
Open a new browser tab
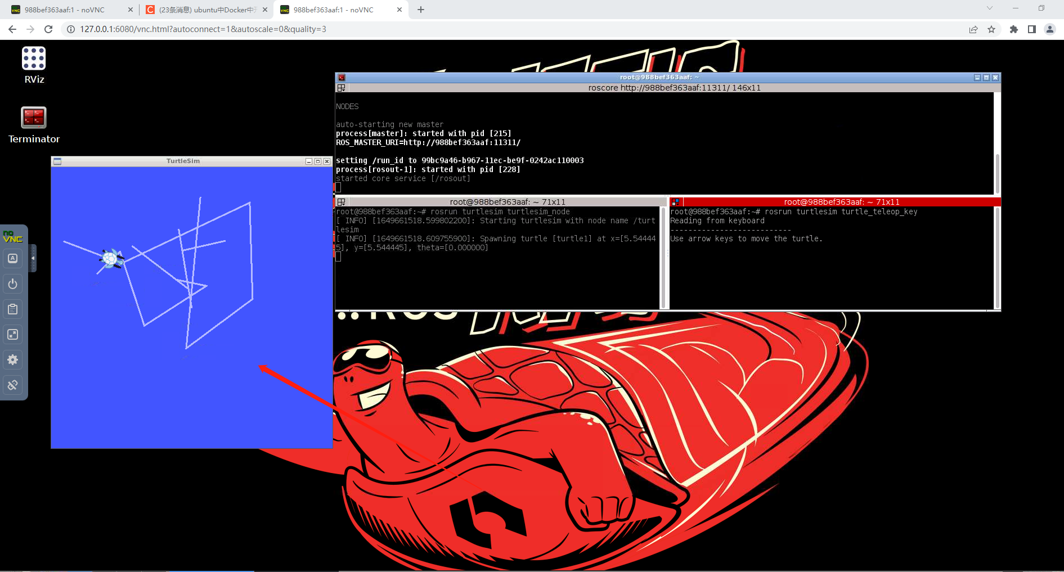(x=421, y=10)
